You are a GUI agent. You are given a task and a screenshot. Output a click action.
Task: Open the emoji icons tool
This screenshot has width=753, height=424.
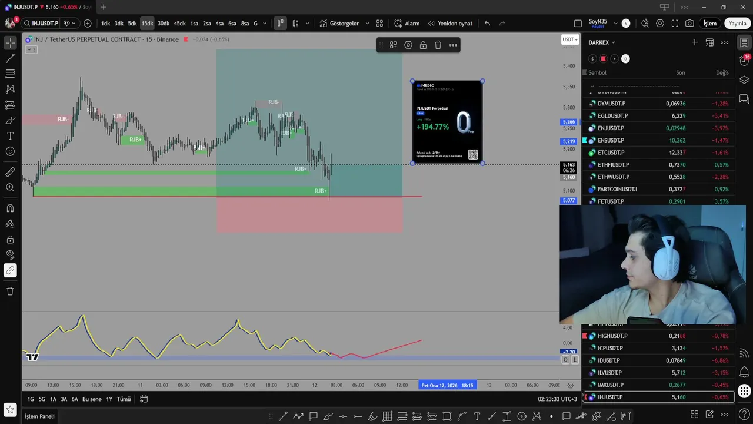pyautogui.click(x=10, y=151)
